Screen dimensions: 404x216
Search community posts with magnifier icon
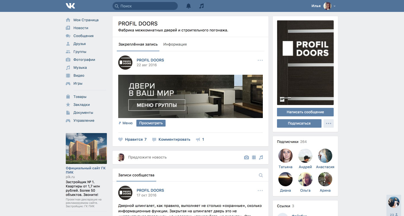[261, 176]
